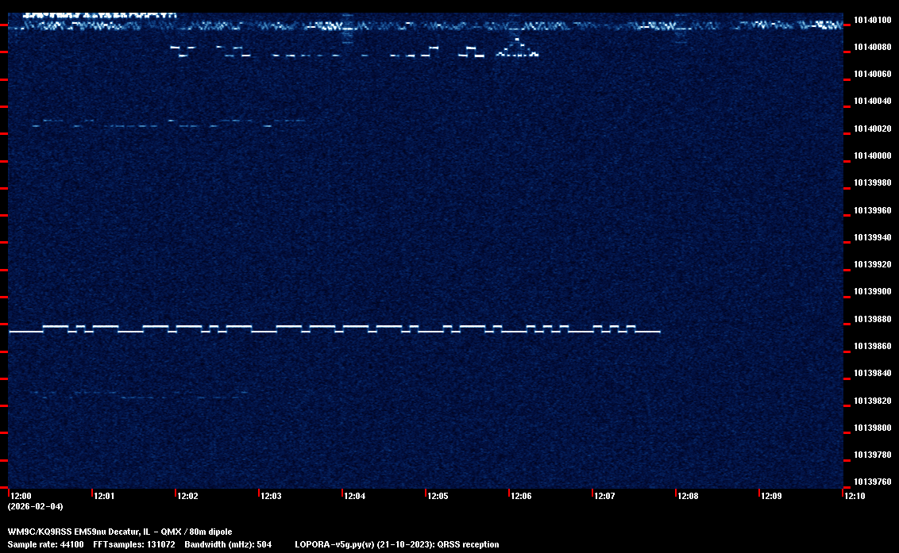Select the 12:08 time marker
Viewport: 899px width, 553px height.
click(x=688, y=496)
